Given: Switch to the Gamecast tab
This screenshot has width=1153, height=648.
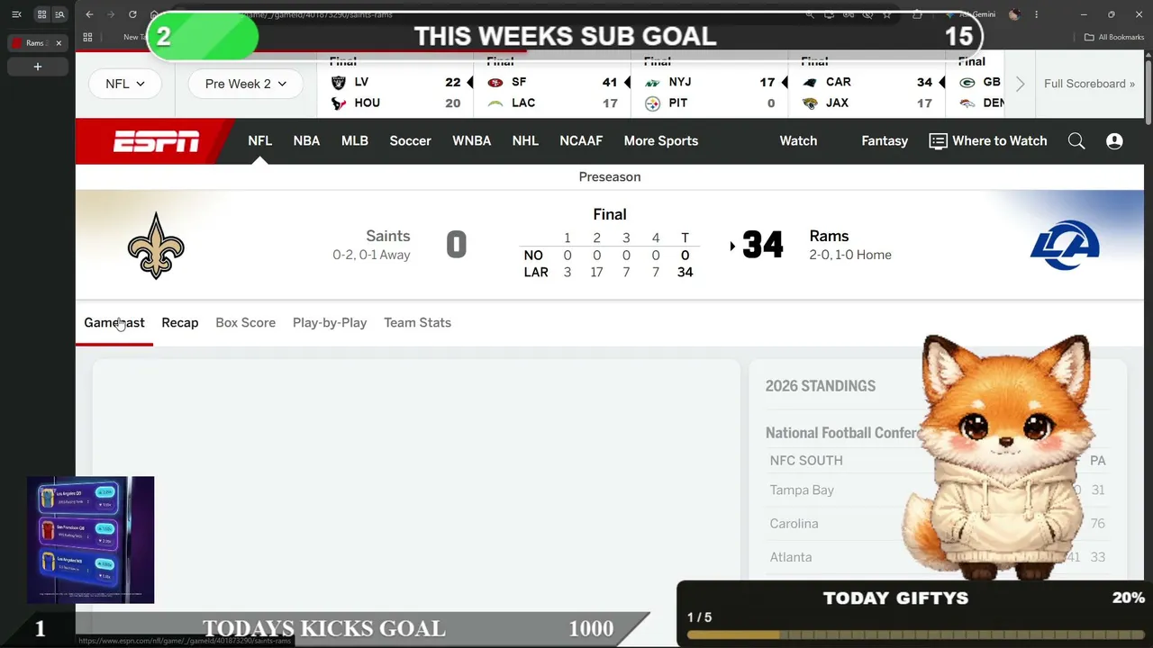Looking at the screenshot, I should point(114,322).
